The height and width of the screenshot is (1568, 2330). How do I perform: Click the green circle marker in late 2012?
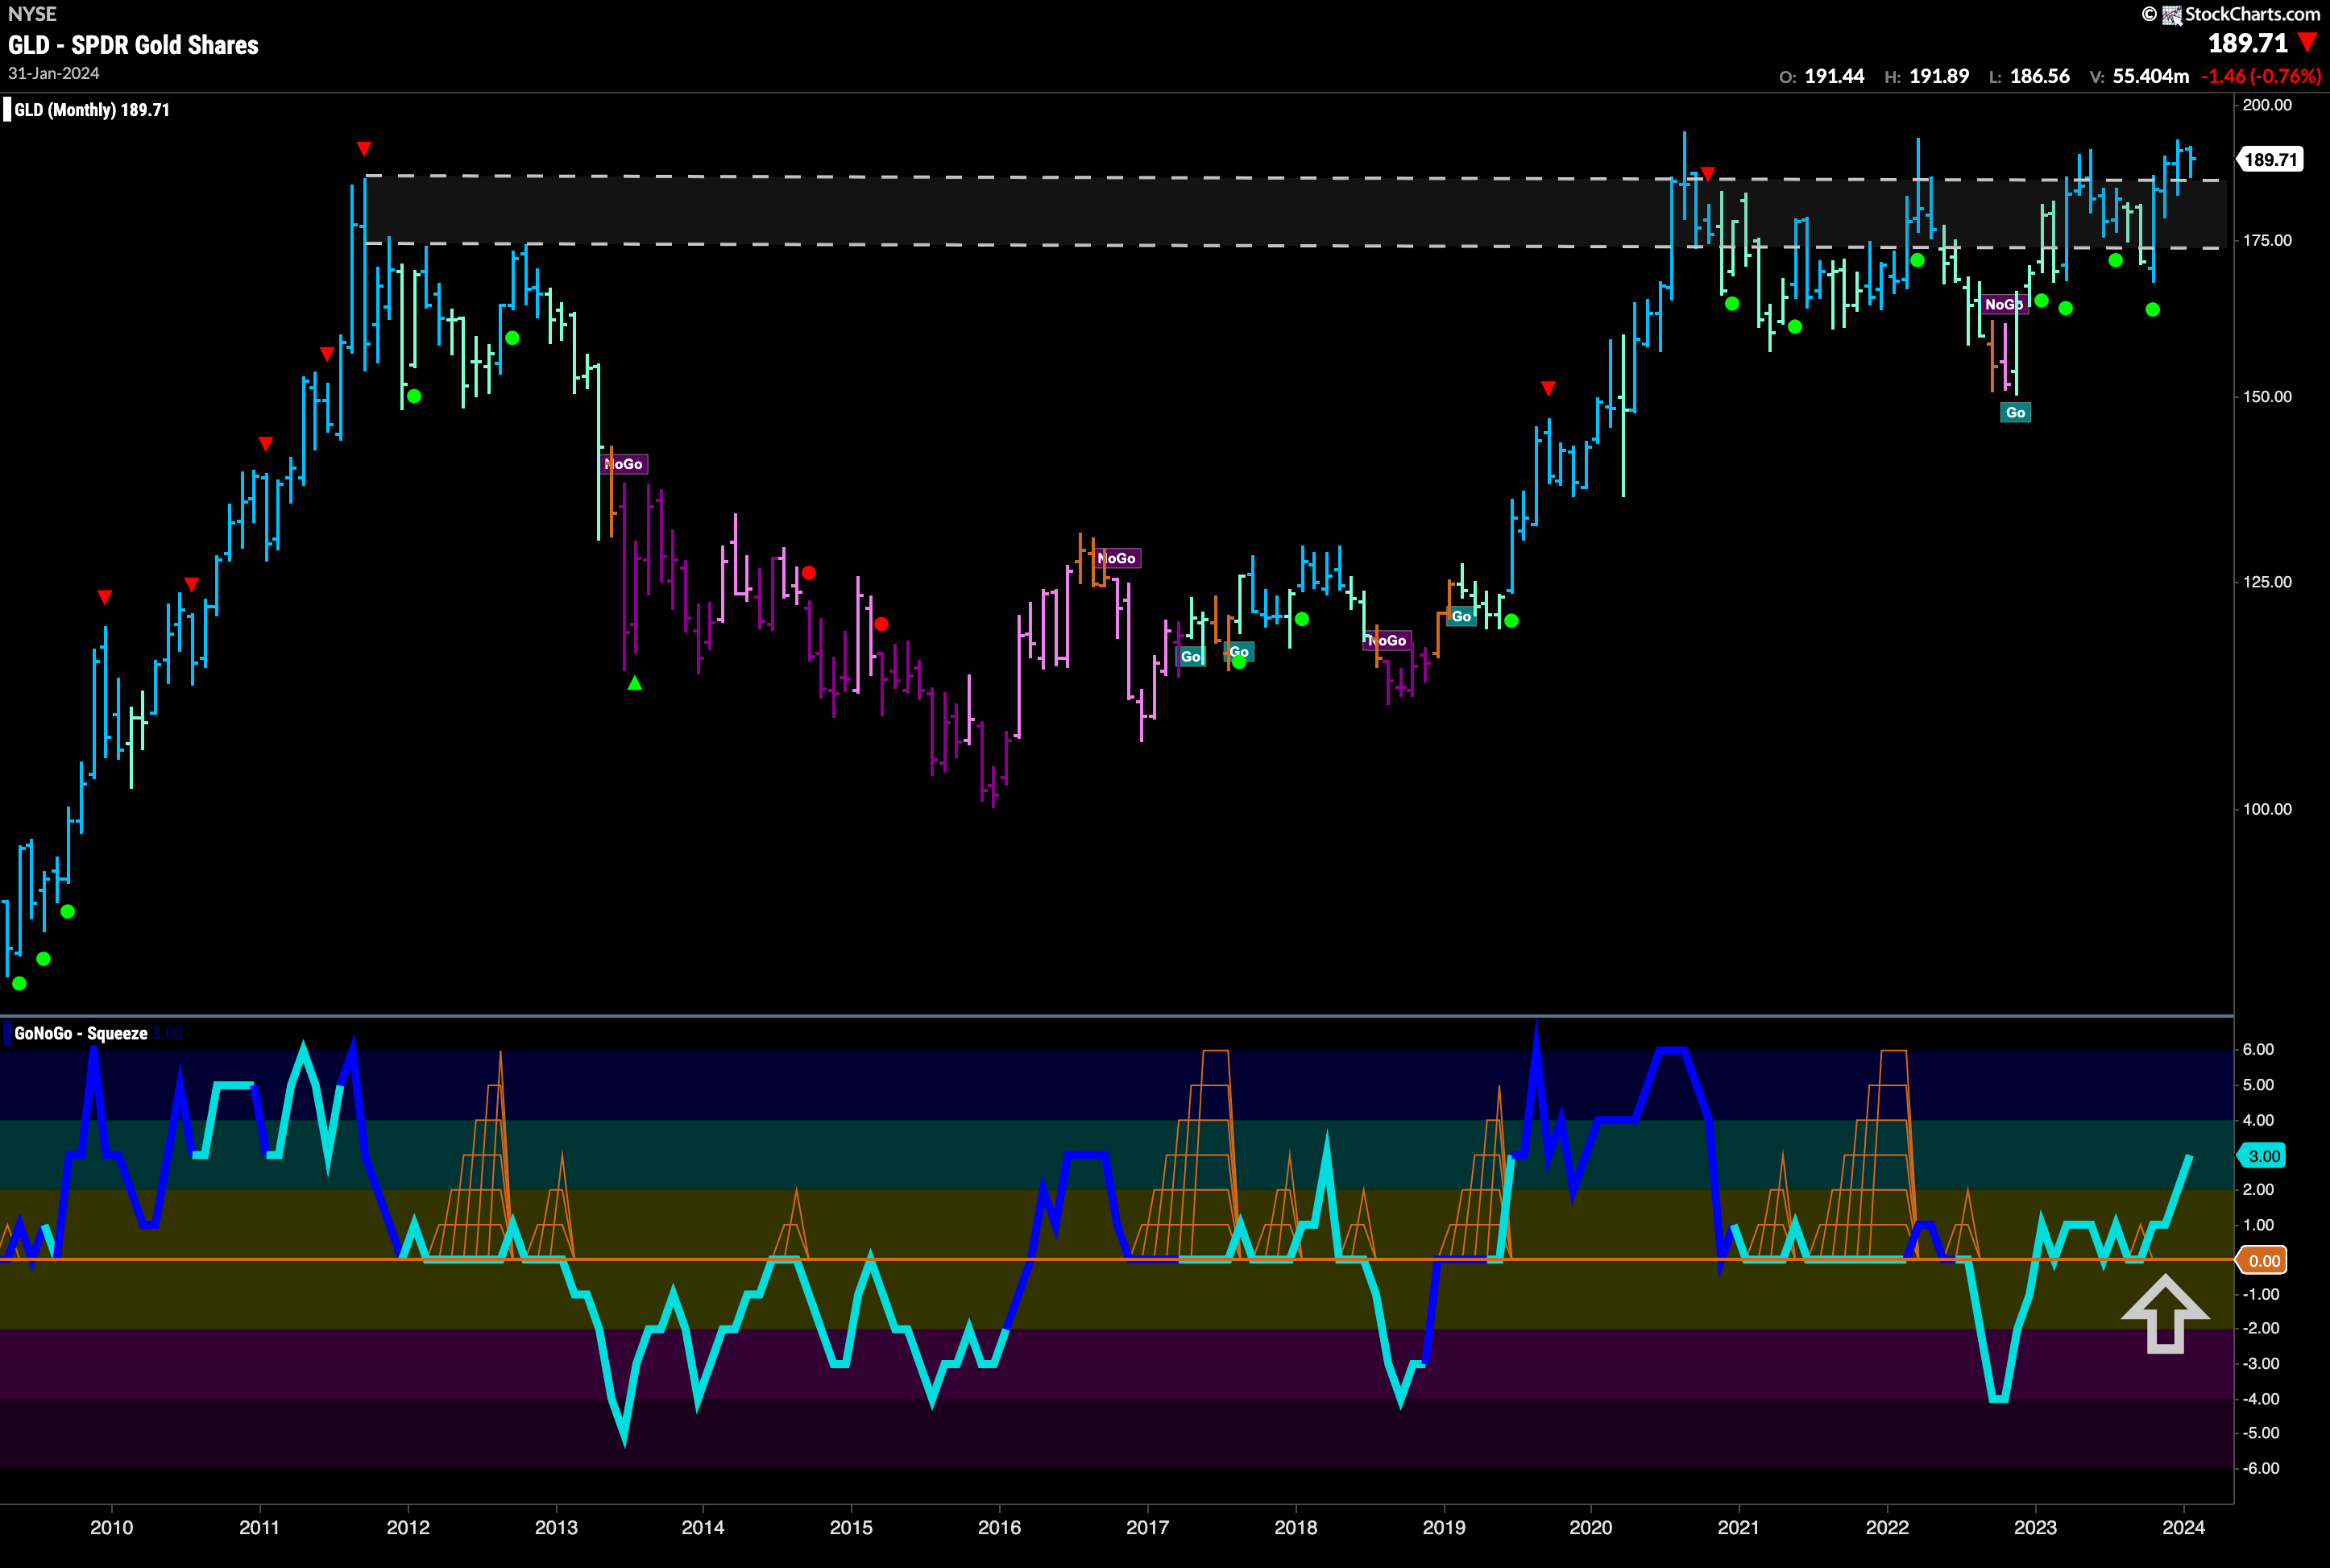pyautogui.click(x=512, y=338)
